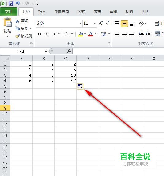Click the Paste (粘贴) clipboard icon
The width and height of the screenshot is (164, 176).
[x=7, y=22]
